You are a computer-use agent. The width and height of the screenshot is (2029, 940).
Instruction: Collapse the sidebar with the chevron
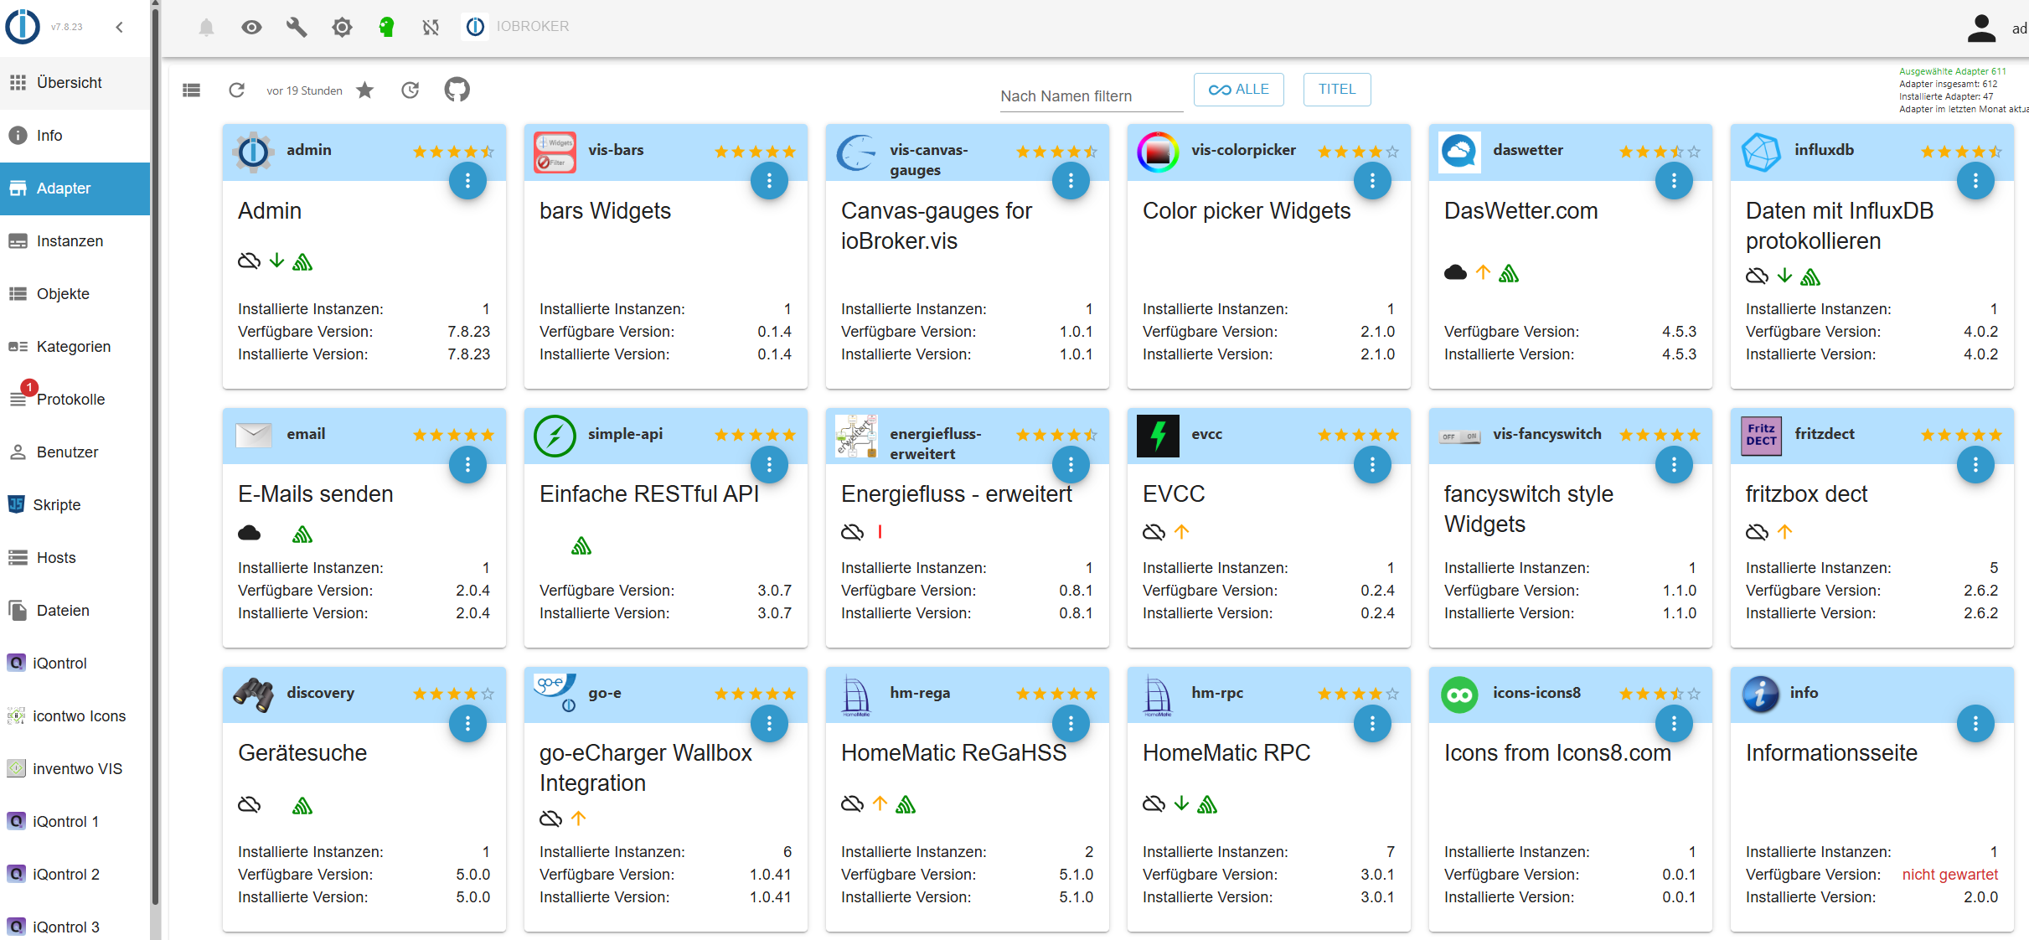[120, 27]
